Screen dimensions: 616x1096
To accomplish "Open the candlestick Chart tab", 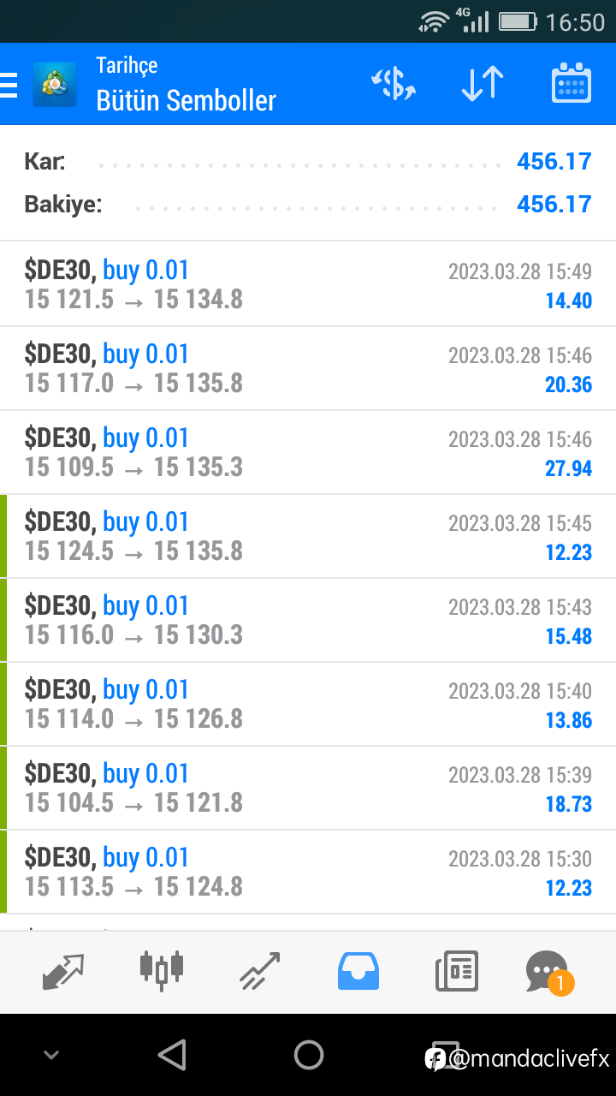I will pyautogui.click(x=162, y=970).
